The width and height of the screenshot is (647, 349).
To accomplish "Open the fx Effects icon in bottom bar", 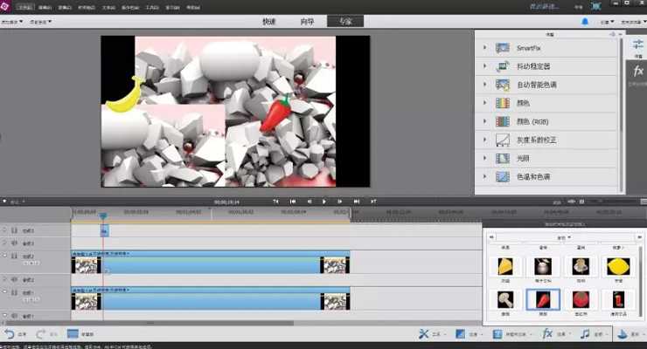I will point(547,334).
